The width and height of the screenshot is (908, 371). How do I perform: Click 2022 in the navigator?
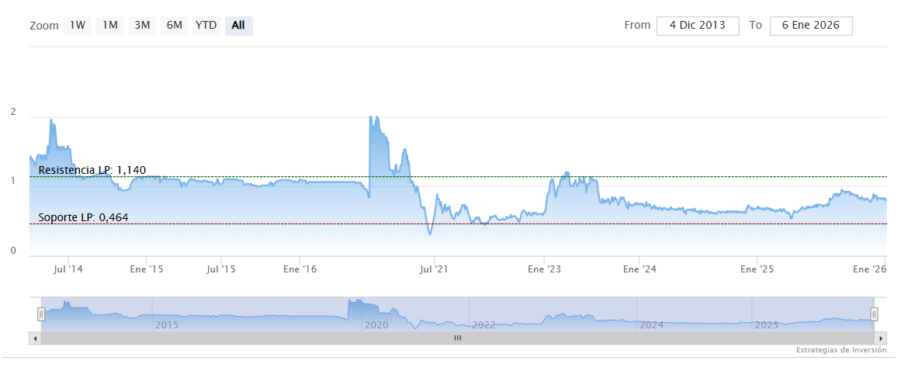pos(483,325)
